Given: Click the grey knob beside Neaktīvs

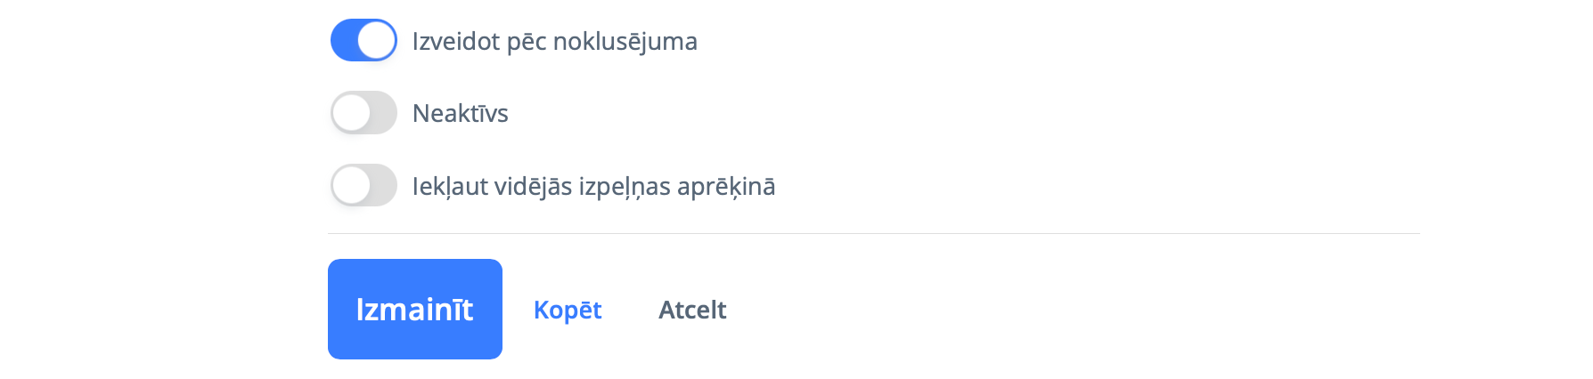Looking at the screenshot, I should pos(351,113).
